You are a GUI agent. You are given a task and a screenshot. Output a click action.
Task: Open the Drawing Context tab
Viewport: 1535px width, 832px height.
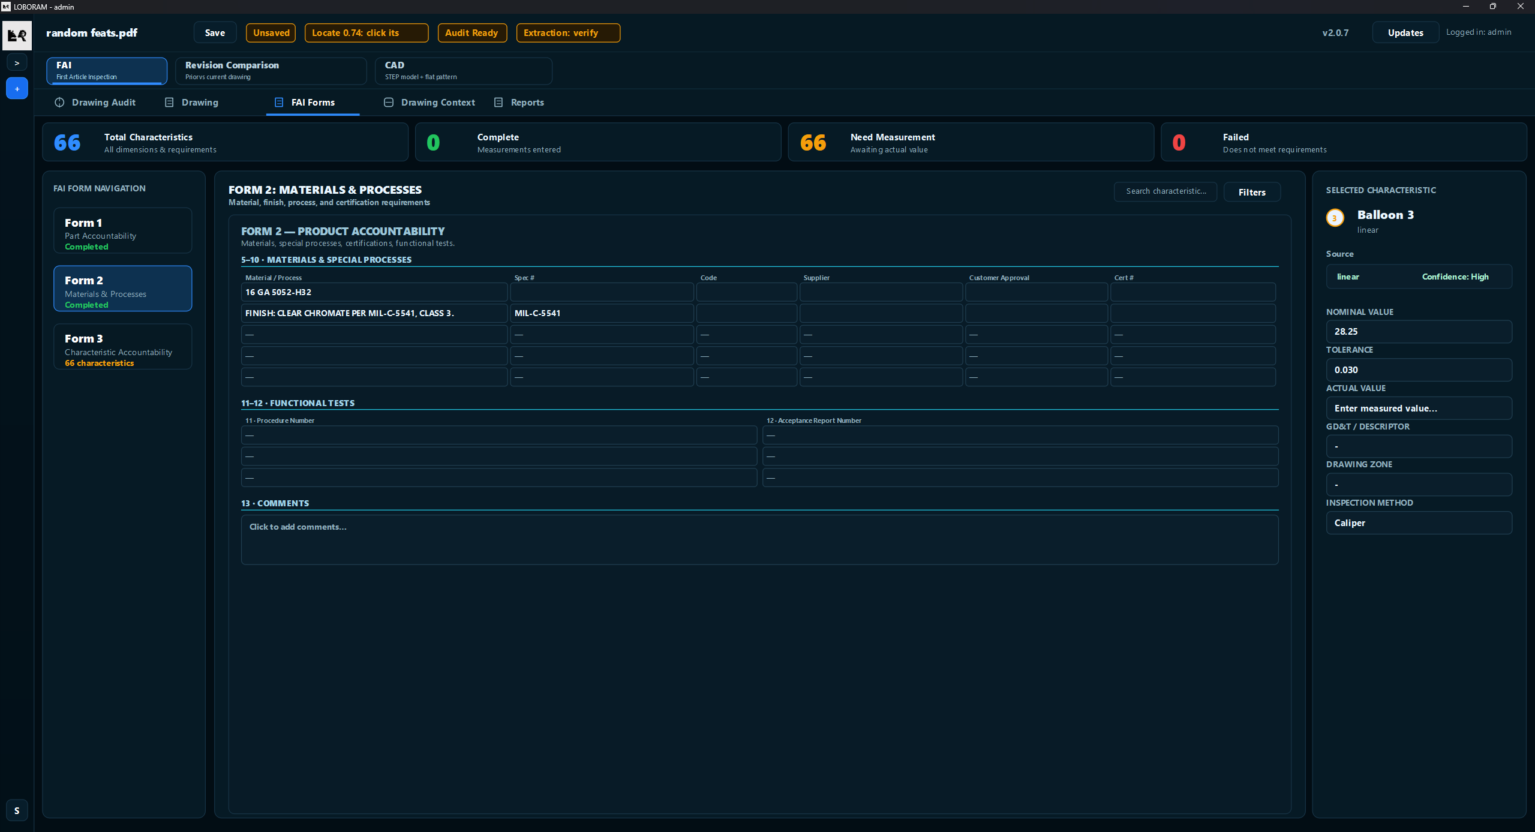pyautogui.click(x=429, y=103)
